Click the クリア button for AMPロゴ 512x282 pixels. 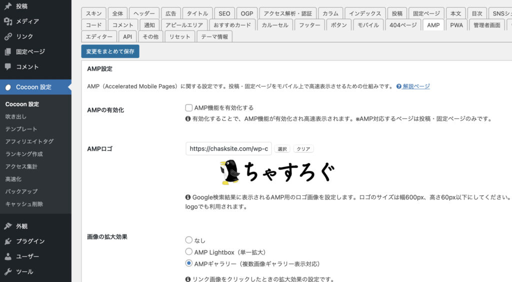(x=303, y=149)
